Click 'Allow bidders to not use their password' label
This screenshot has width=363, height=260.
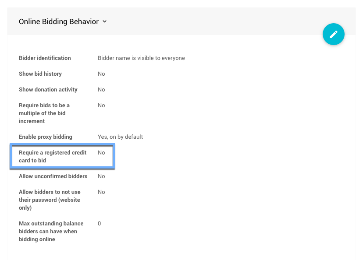point(50,200)
